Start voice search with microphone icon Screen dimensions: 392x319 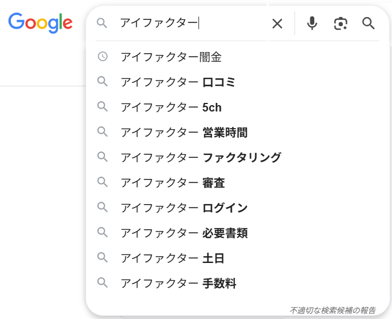point(312,23)
